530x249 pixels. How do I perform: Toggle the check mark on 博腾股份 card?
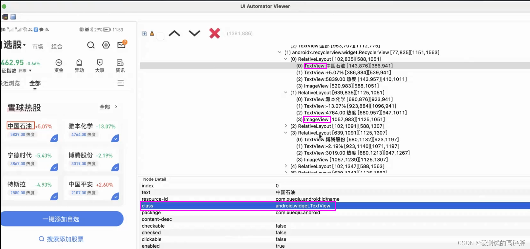pos(115,167)
